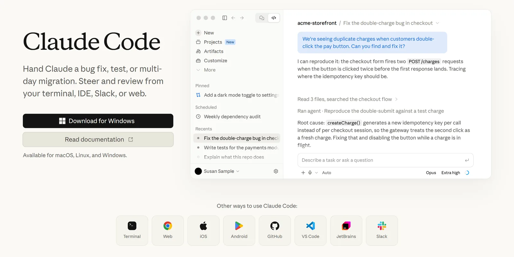Open the VS Code option
Screen dimensions: 514x257
coord(310,231)
